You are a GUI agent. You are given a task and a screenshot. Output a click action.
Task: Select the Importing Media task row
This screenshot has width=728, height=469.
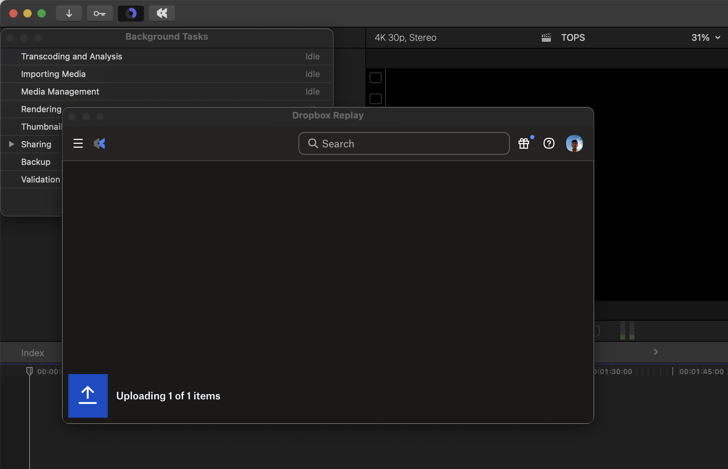coord(166,74)
